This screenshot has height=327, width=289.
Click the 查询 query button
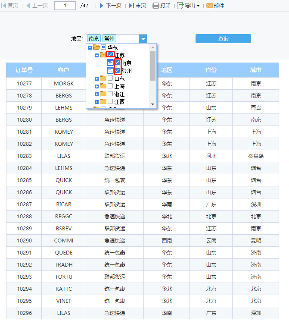(223, 38)
